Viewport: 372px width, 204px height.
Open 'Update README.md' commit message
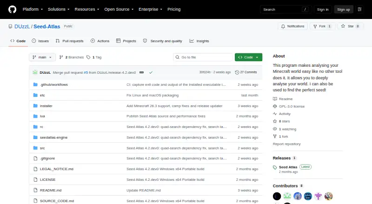point(144,190)
